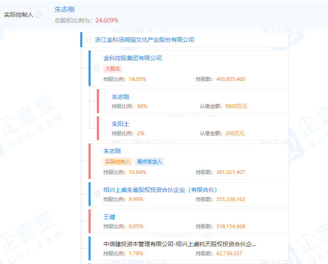The height and width of the screenshot is (264, 328).
Task: Open 绍兴上虞朱雀股权投资合伙企业（有限合伙）link
Action: point(160,190)
